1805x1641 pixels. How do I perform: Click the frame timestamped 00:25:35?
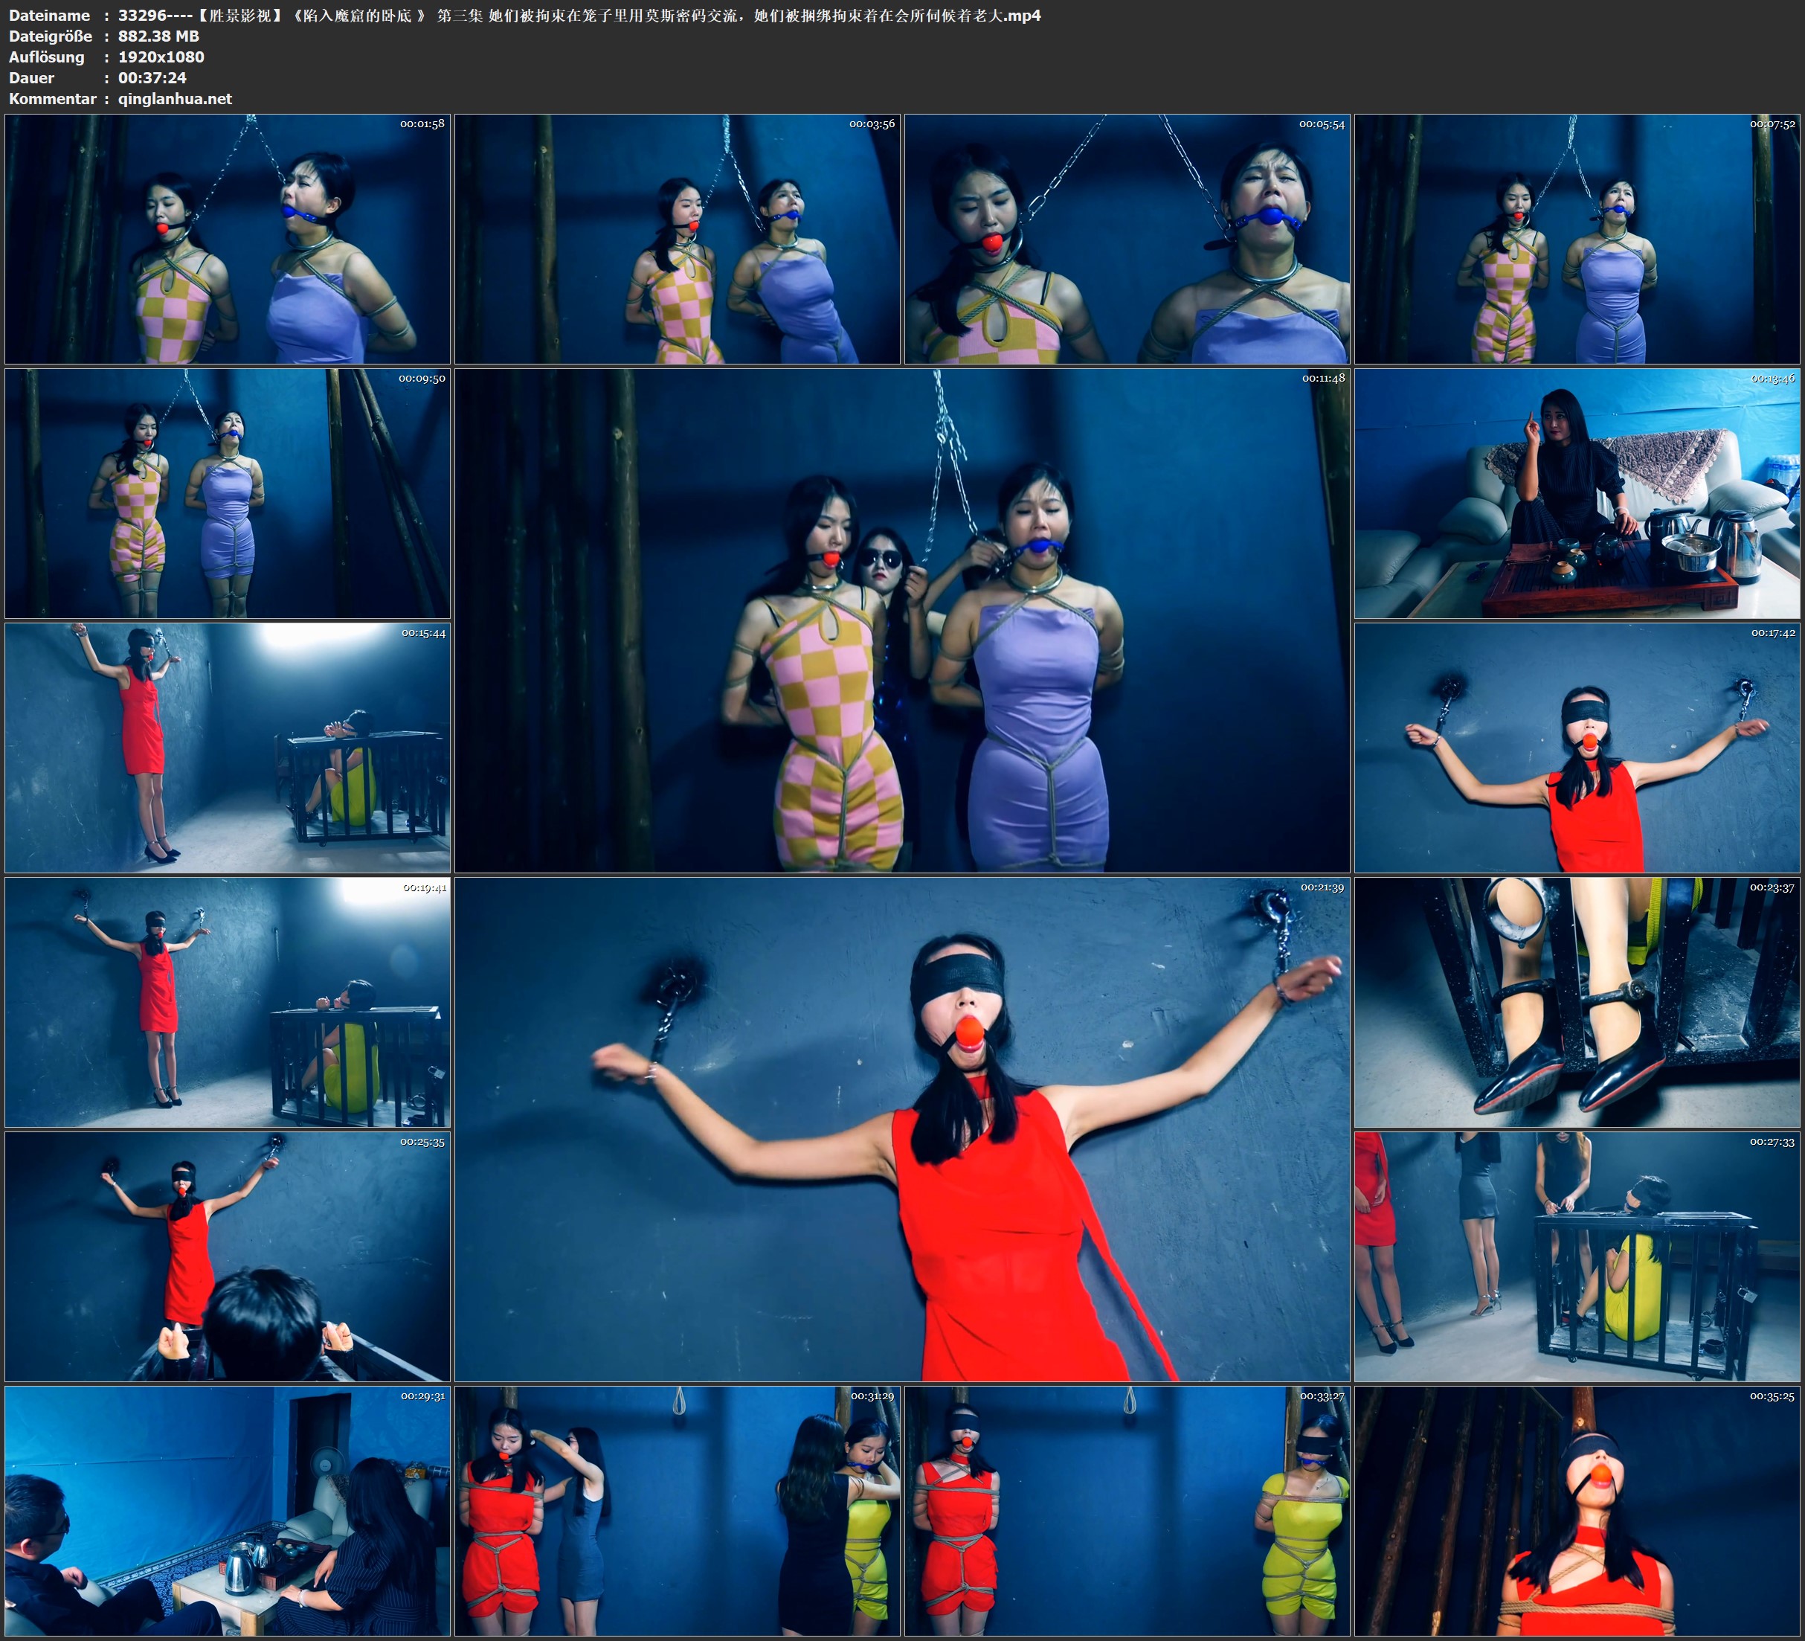click(228, 1256)
